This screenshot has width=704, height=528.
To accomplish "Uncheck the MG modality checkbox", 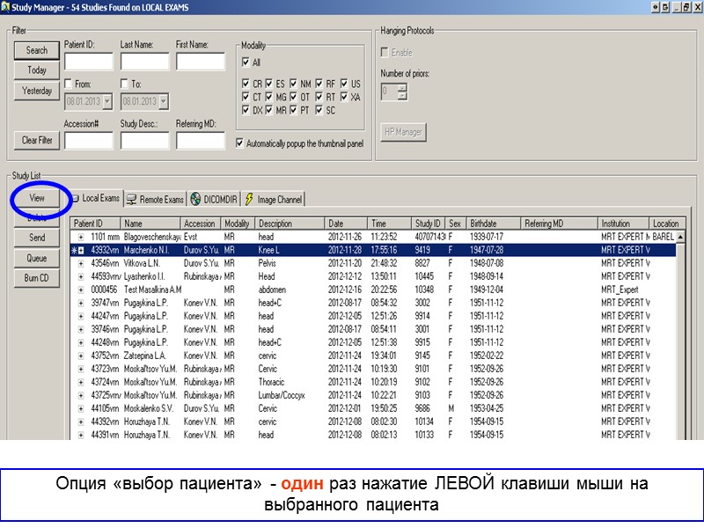I will (x=269, y=97).
